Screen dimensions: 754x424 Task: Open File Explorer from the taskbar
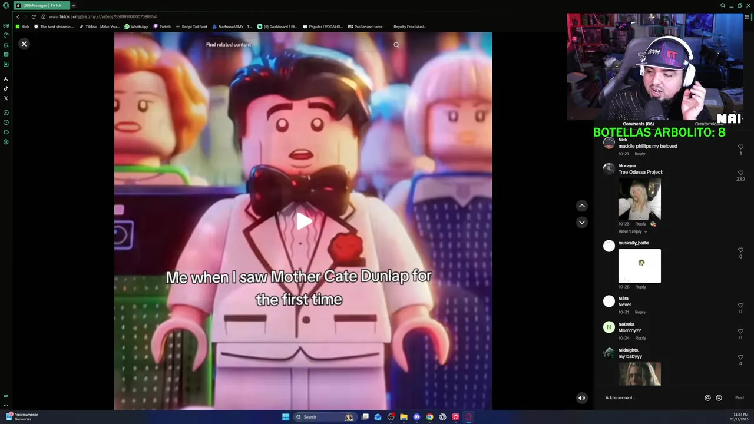pyautogui.click(x=404, y=417)
